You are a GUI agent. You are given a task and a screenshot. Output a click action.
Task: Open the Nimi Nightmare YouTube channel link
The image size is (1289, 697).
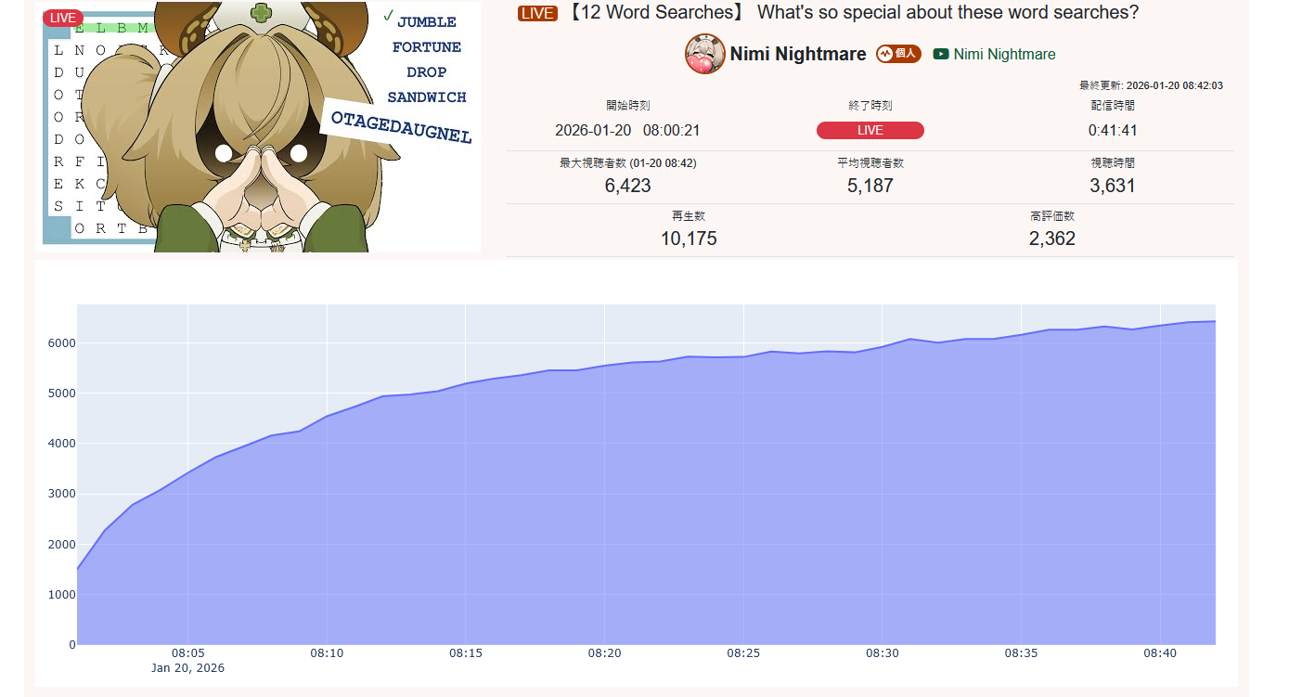(1004, 54)
